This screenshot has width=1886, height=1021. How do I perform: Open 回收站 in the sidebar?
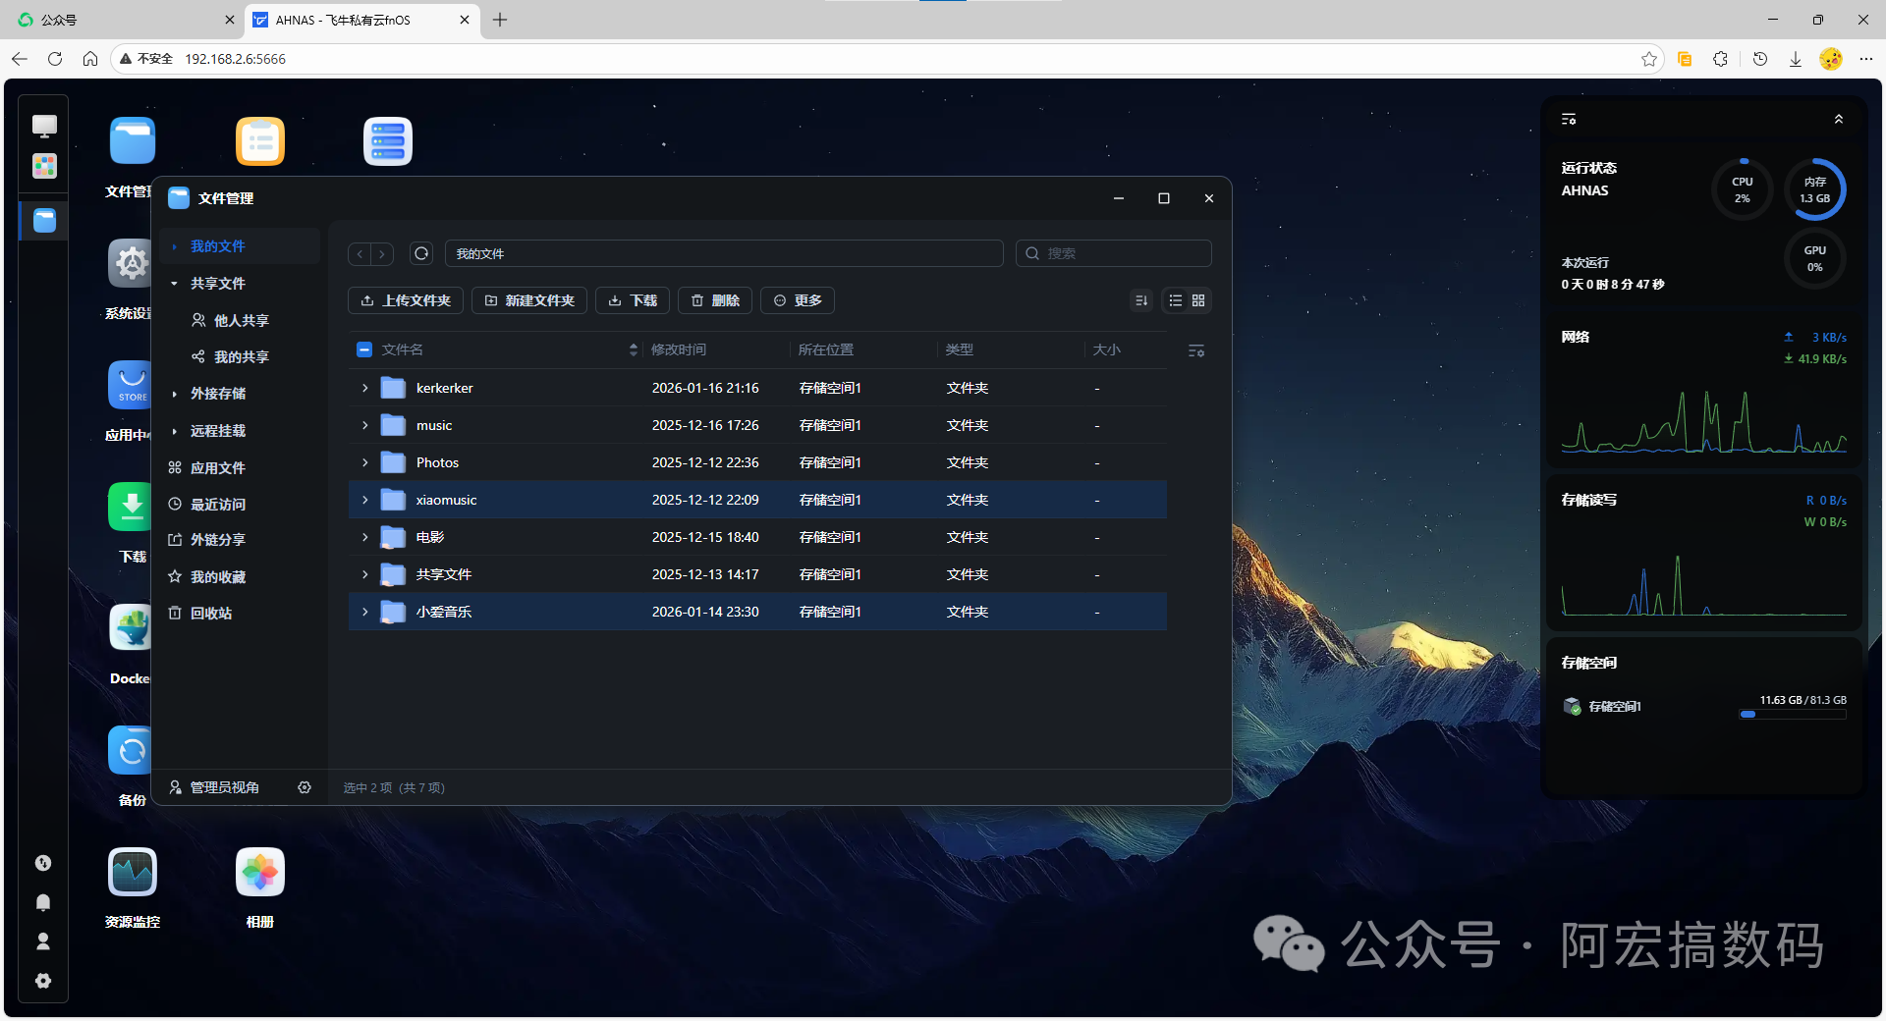(211, 614)
